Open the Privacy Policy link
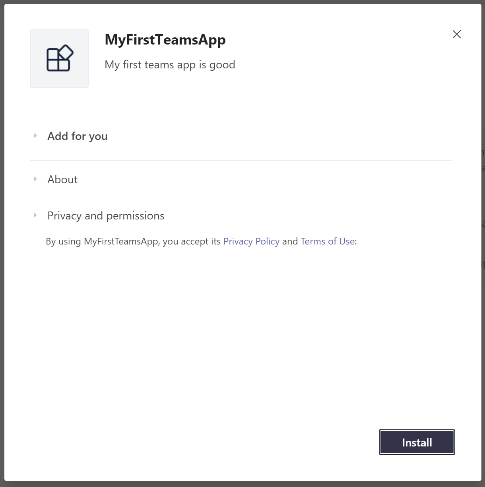Image resolution: width=485 pixels, height=487 pixels. click(x=251, y=241)
